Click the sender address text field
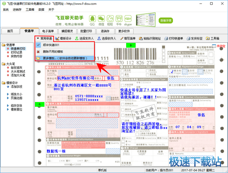 [x=83, y=87]
